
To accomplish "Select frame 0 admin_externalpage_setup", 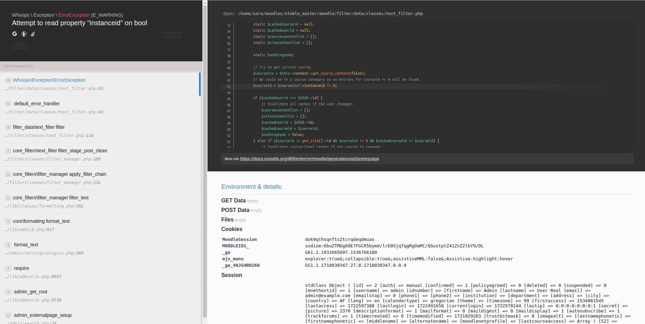I will coord(100,316).
